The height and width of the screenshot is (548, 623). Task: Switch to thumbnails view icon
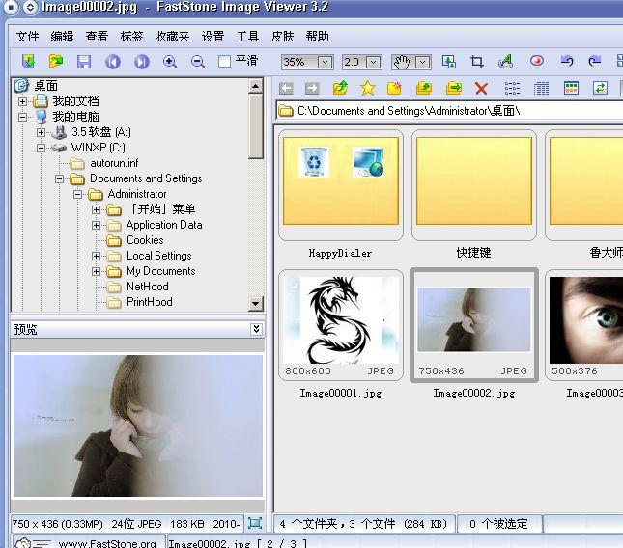coord(571,88)
